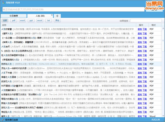165x122 pixels.
Task: Copy 90天重啓人生計劃手冊 entry
Action: (140, 86)
